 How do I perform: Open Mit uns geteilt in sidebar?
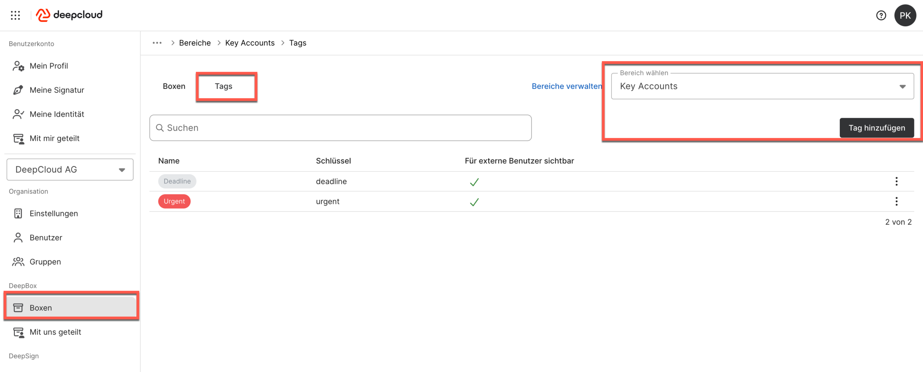55,332
